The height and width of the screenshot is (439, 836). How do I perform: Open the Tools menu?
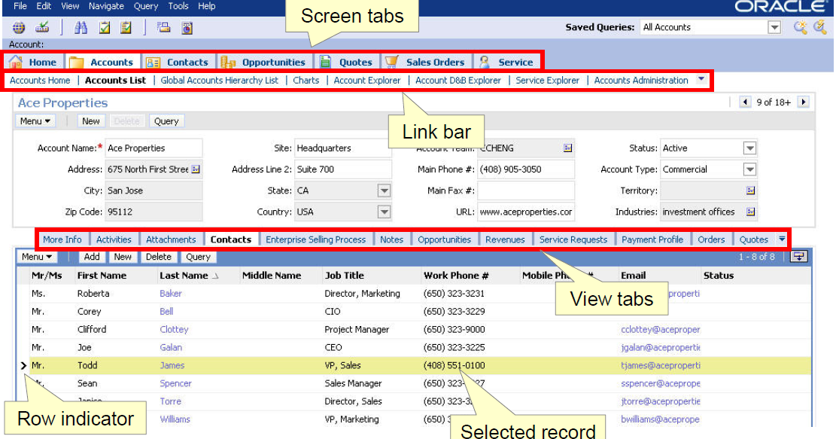(x=178, y=6)
